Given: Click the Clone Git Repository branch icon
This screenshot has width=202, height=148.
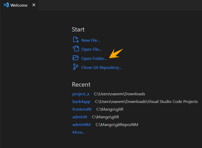Looking at the screenshot, I should tap(76, 67).
